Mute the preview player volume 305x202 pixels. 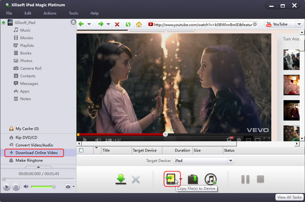(26, 187)
